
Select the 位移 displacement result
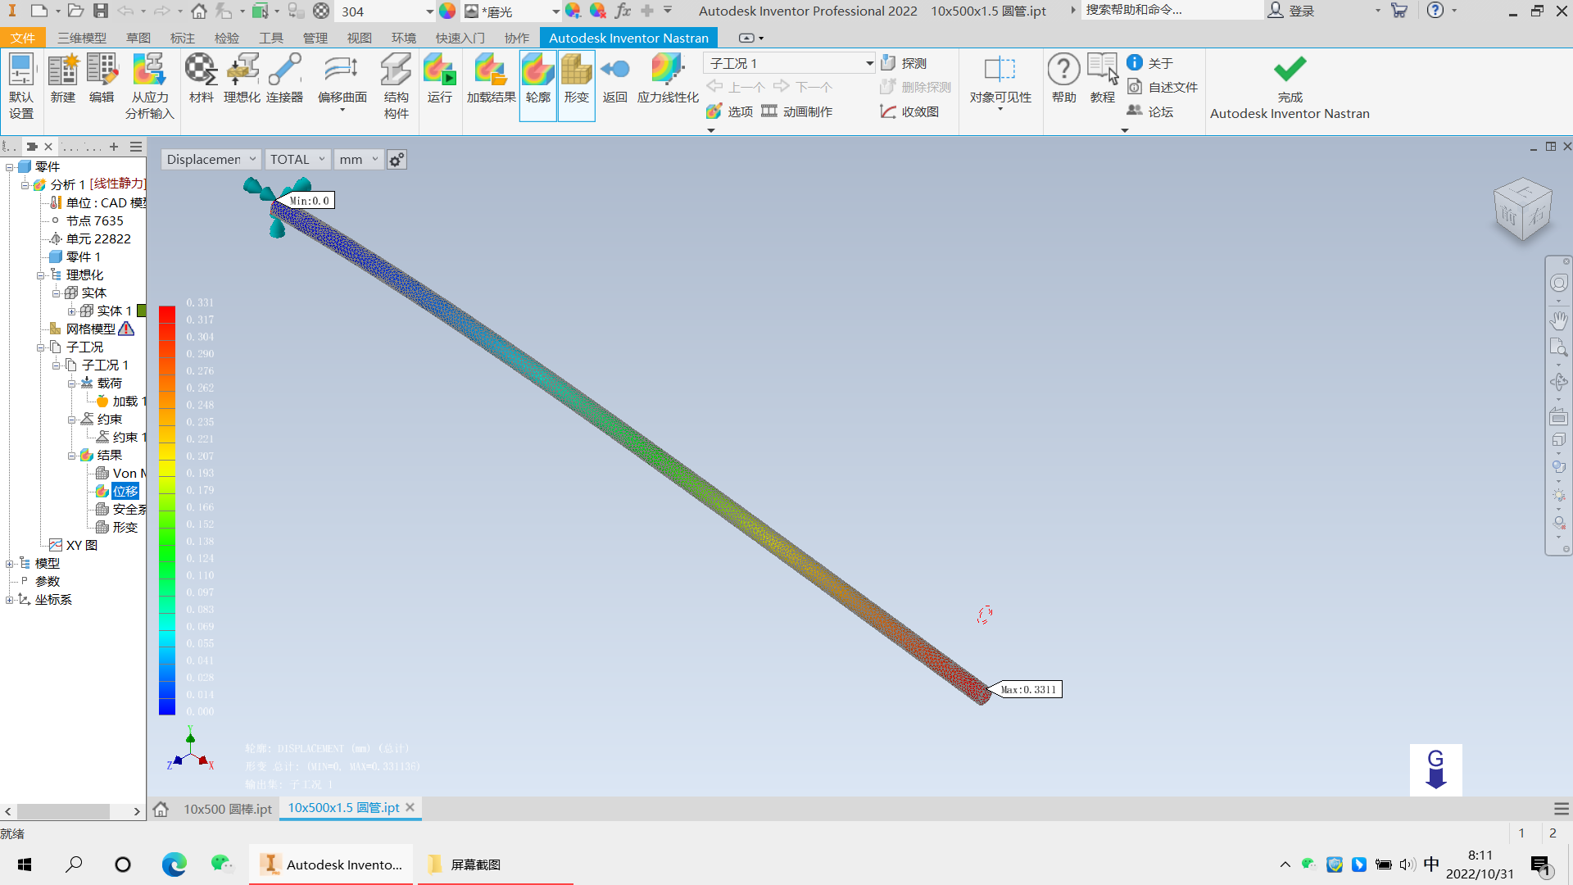(125, 492)
